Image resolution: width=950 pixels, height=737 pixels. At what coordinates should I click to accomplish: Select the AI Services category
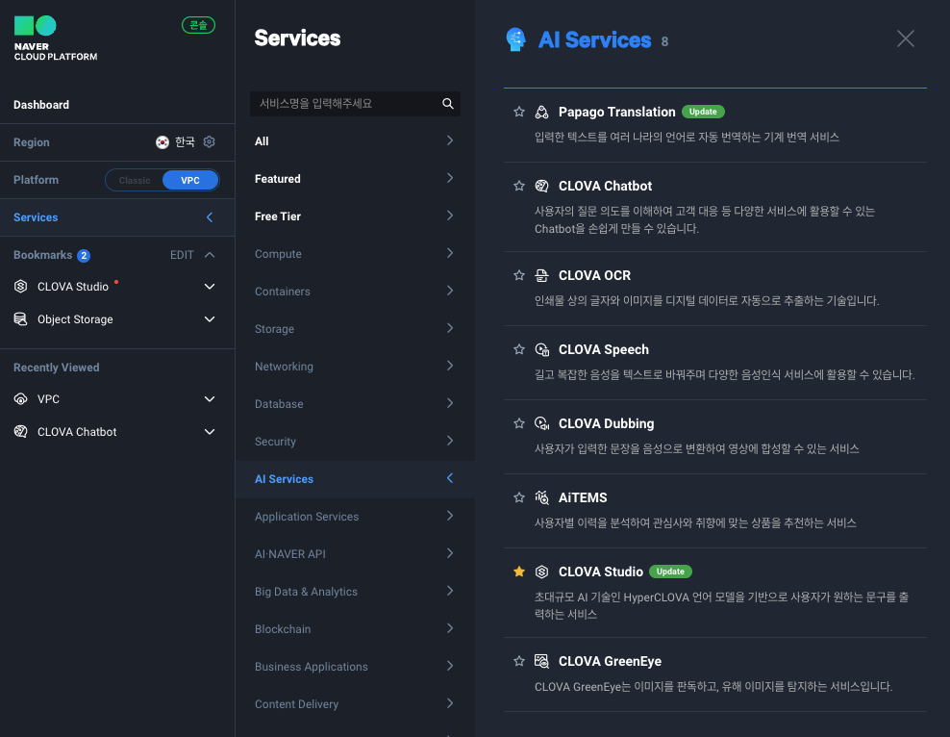point(355,479)
